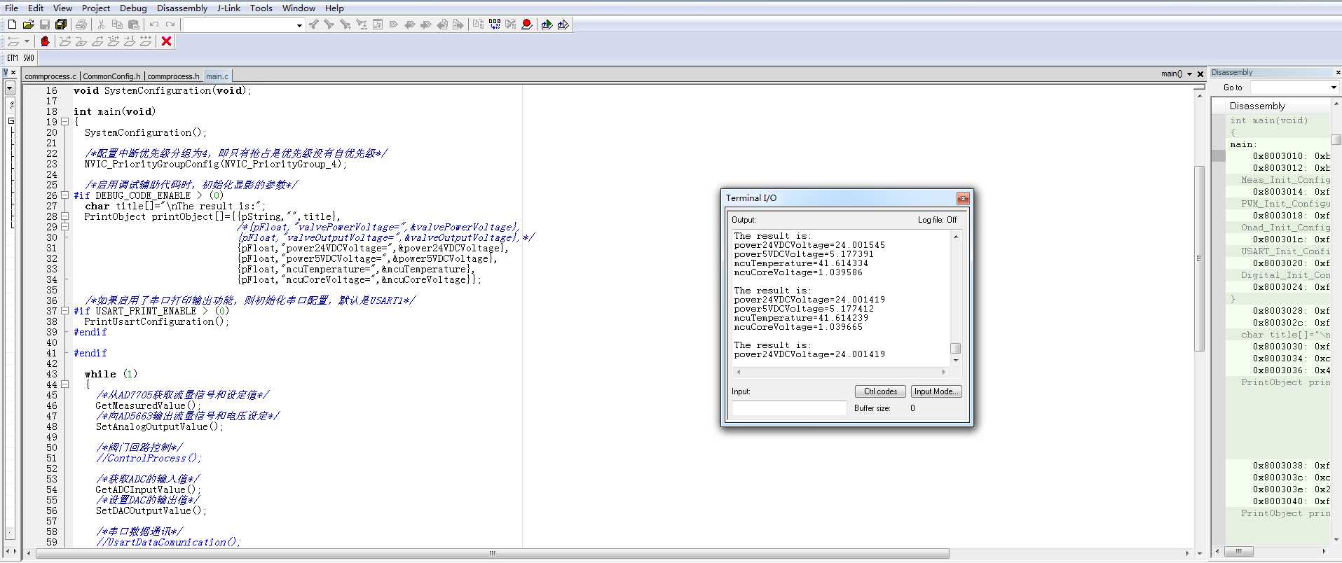This screenshot has height=563, width=1342.
Task: Select the main.c editor tab
Action: click(x=217, y=76)
